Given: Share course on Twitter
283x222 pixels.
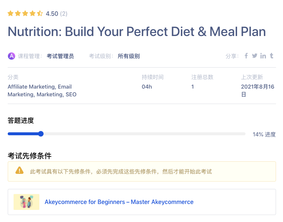Looking at the screenshot, I should 254,56.
